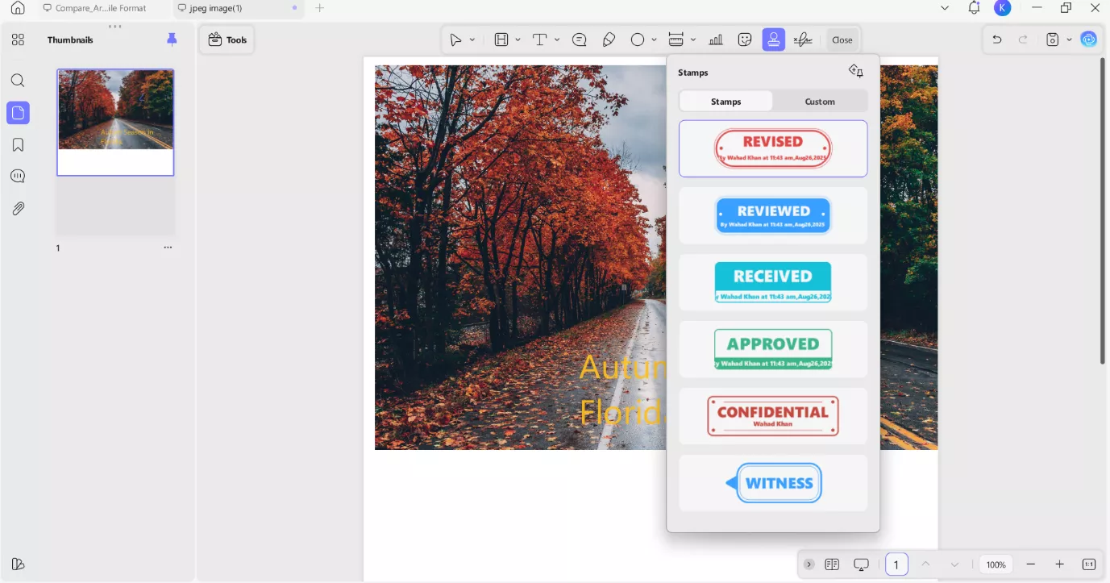The width and height of the screenshot is (1110, 583).
Task: Switch to the Custom stamps tab
Action: tap(820, 102)
